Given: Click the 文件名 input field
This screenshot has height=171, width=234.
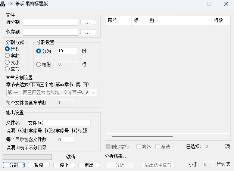Looking at the screenshot, I should tap(59, 123).
